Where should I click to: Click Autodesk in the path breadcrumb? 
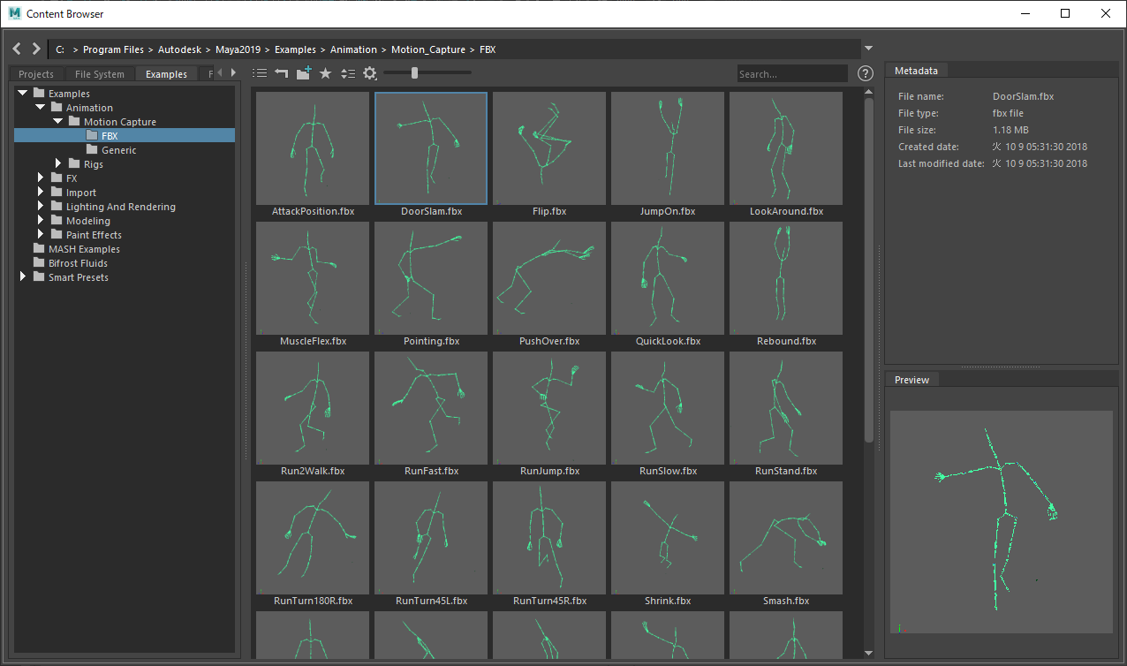(x=180, y=50)
